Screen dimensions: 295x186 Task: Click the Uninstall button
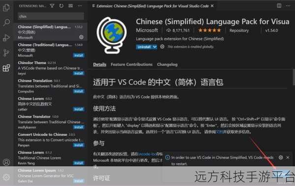point(144,47)
